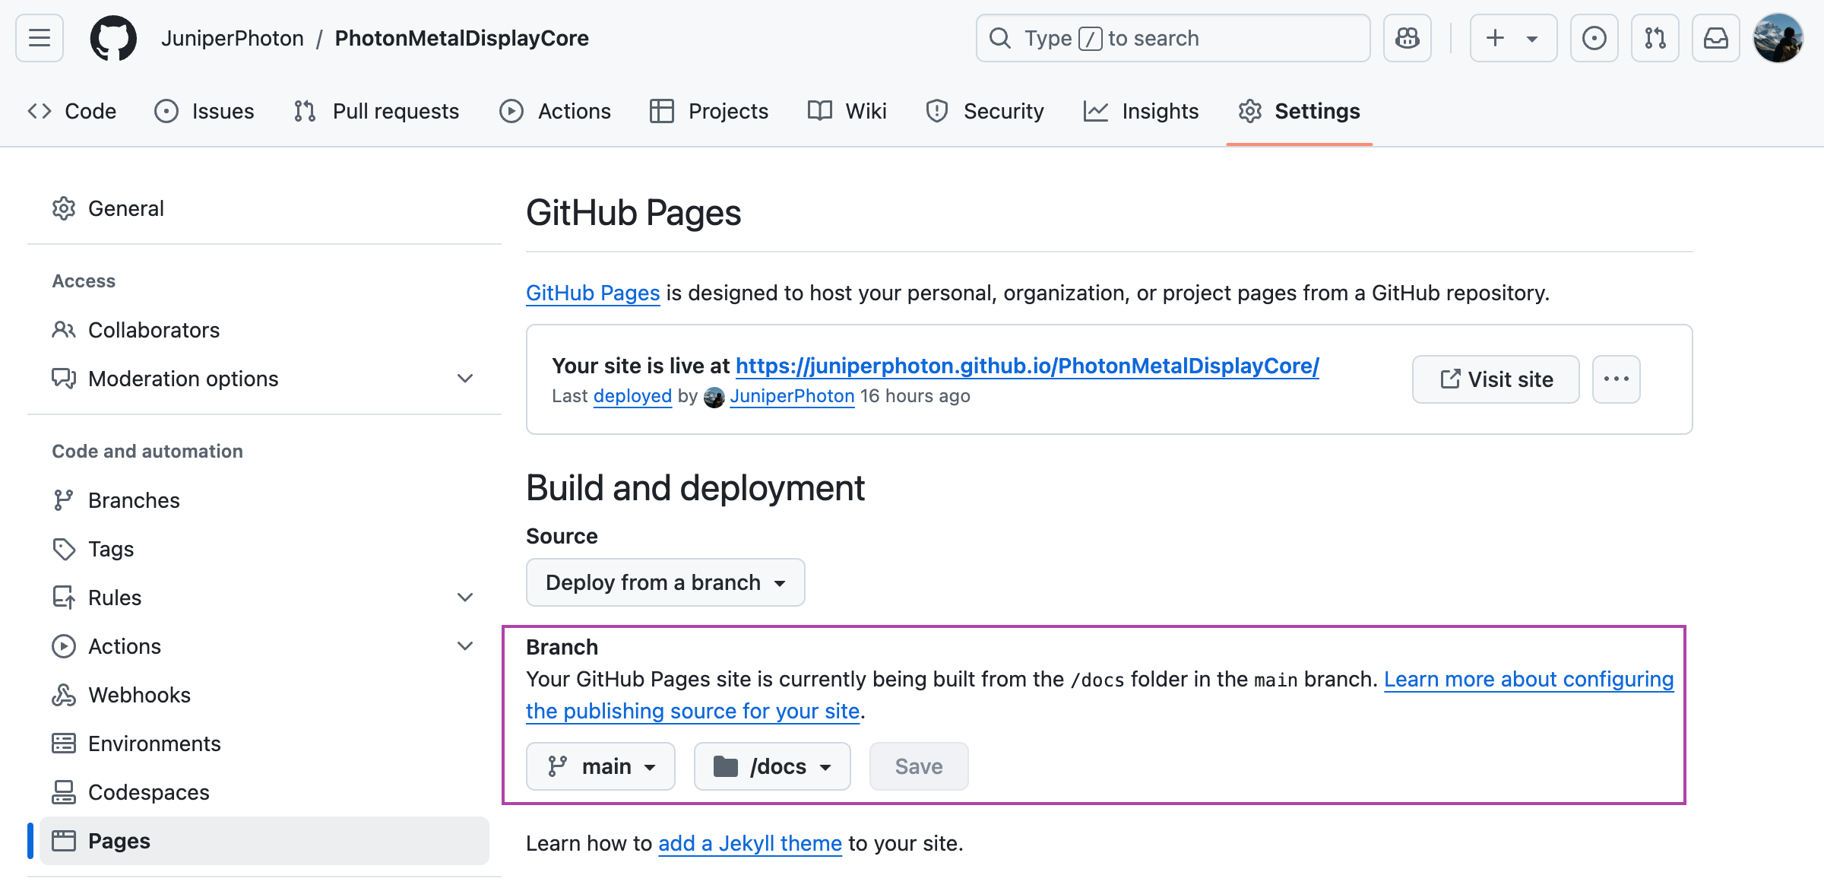
Task: Go to the Security tab
Action: [x=985, y=111]
